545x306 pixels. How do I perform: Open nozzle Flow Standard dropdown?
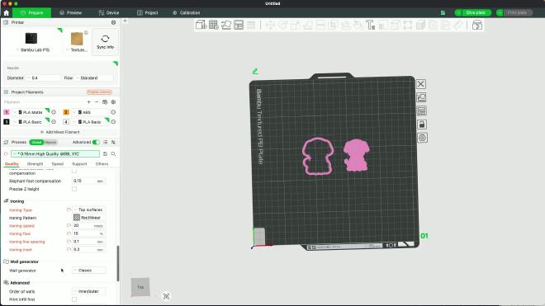tap(94, 78)
